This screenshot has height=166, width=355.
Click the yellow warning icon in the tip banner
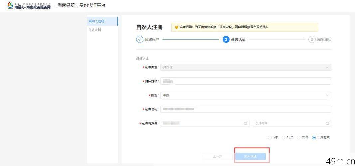(x=177, y=27)
